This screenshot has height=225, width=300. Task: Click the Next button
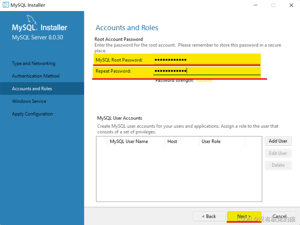[244, 216]
